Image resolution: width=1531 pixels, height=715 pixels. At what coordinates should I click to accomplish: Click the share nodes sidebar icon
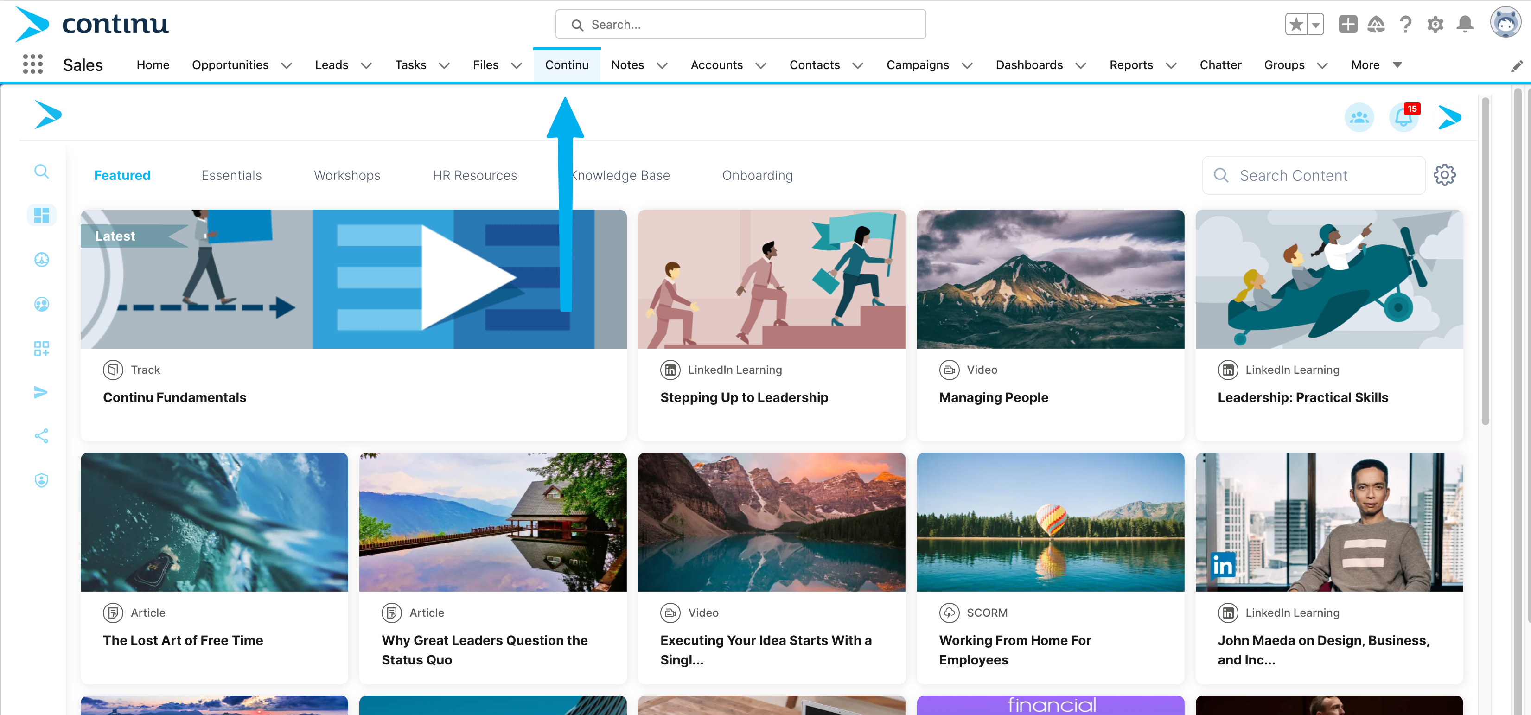pyautogui.click(x=41, y=436)
